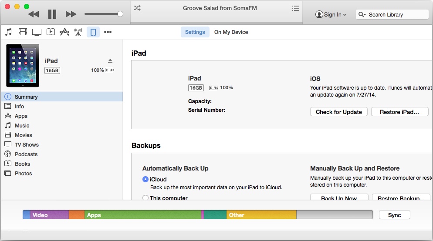The width and height of the screenshot is (433, 241).
Task: Click the Check for Update button
Action: (339, 112)
